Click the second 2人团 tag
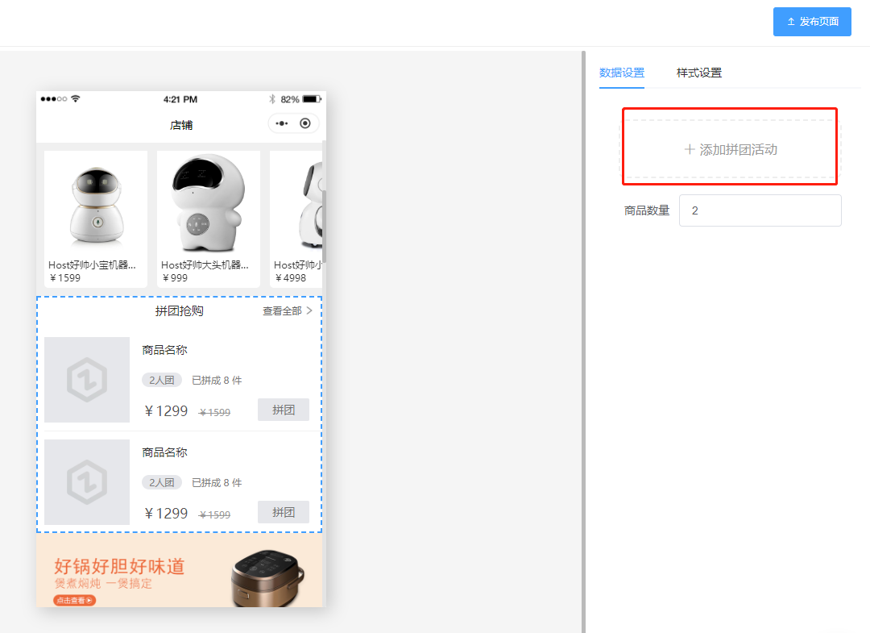 click(161, 482)
